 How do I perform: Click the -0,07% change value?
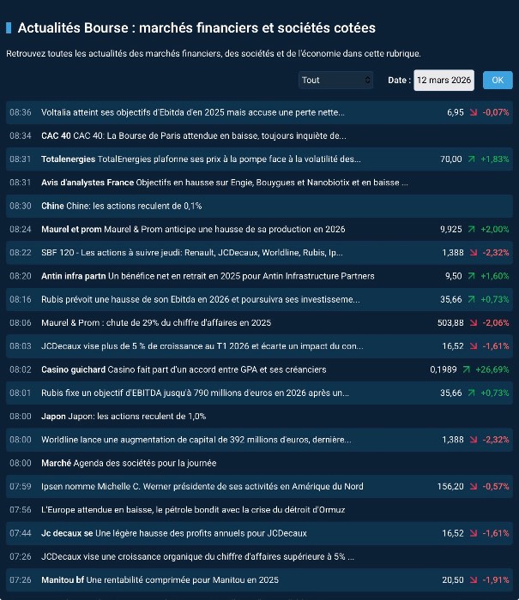tap(496, 112)
